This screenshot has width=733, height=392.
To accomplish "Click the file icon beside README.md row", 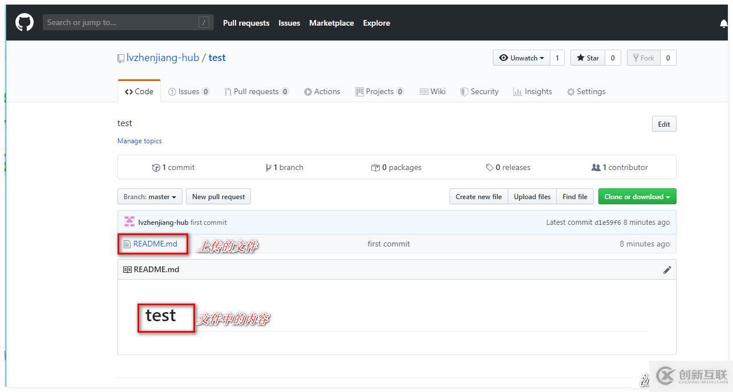I will [127, 244].
